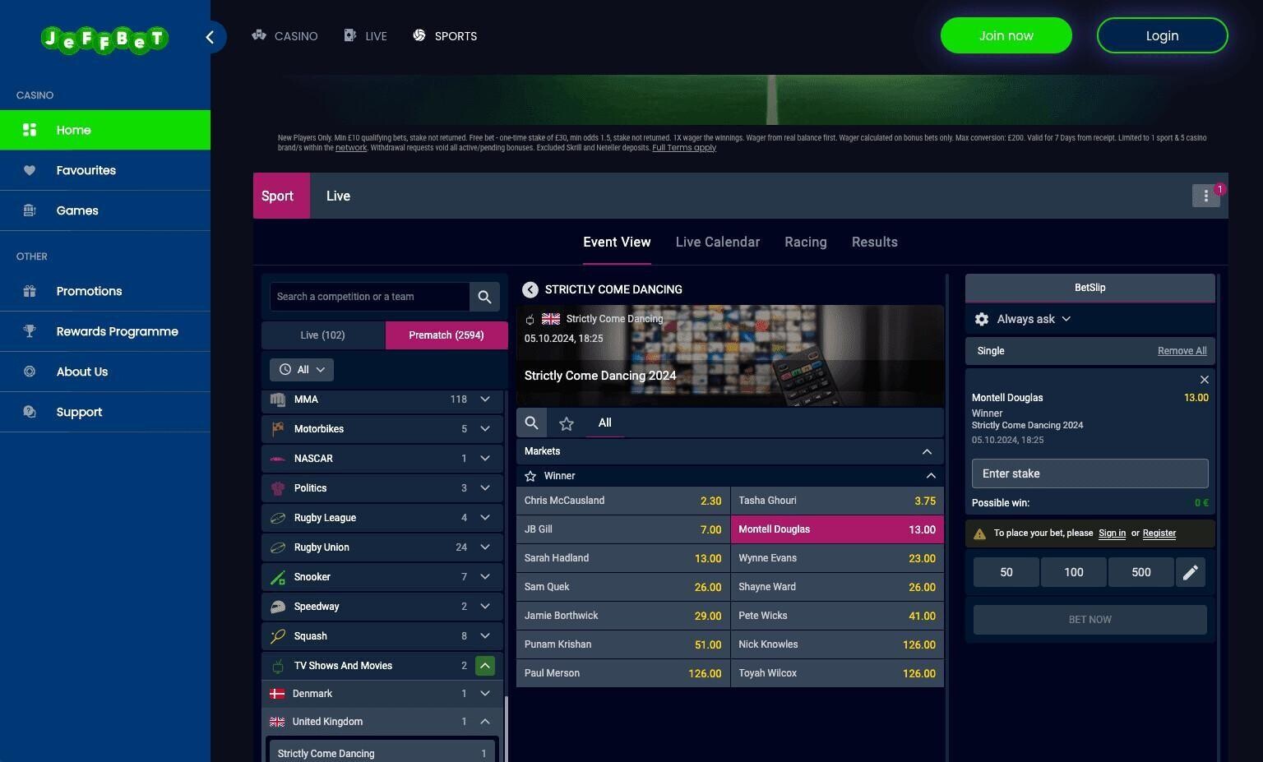Select Chris McCausland at 2.30 odds

click(x=623, y=501)
